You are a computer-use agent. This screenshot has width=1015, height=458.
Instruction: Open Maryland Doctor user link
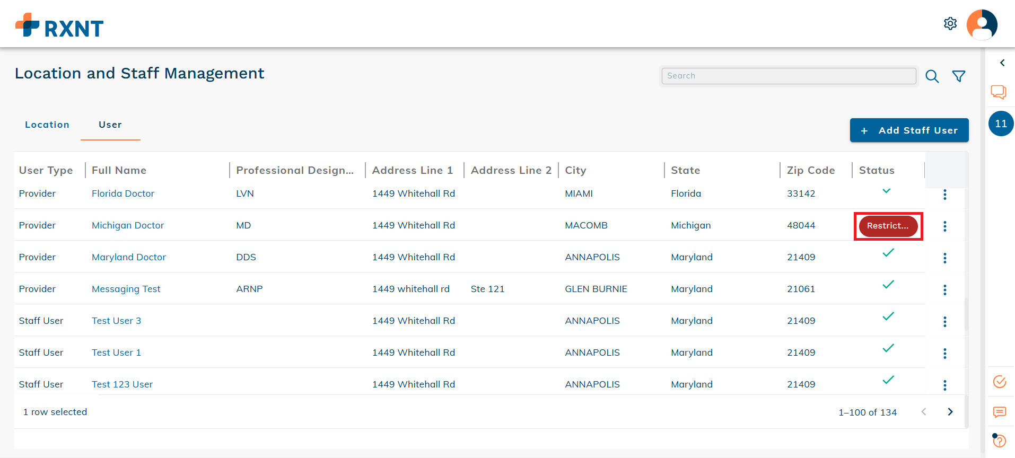129,257
